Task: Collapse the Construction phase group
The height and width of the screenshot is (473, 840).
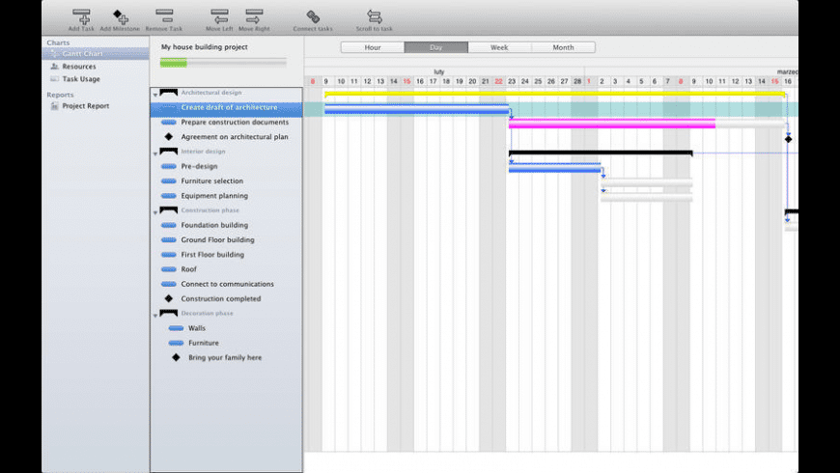Action: 155,212
